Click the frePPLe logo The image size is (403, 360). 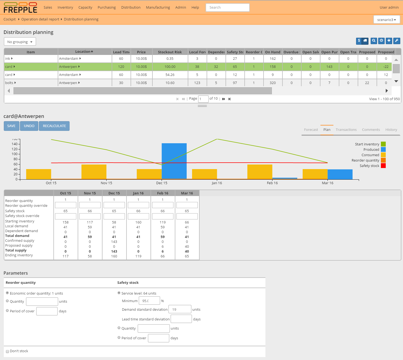coord(21,8)
